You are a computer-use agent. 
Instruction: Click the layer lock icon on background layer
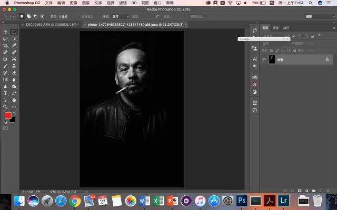pos(327,59)
